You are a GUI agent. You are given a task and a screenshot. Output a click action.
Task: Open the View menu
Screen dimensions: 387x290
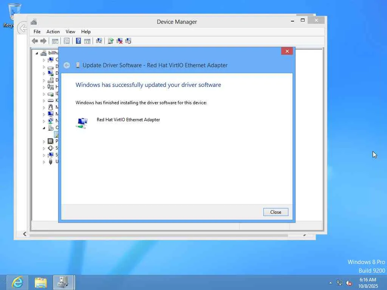[70, 32]
